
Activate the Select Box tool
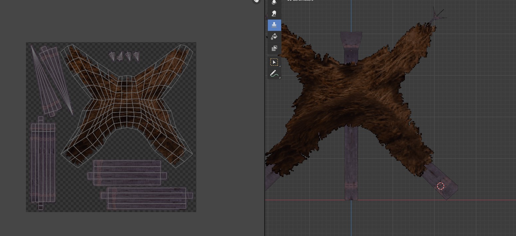point(274,62)
